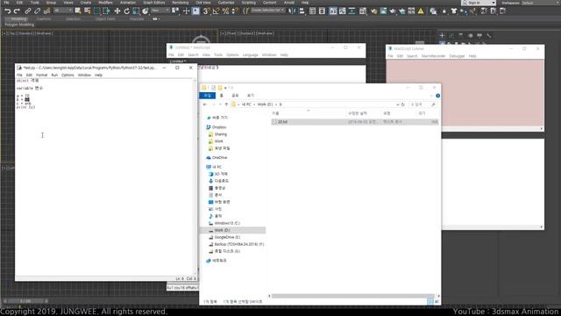Image resolution: width=561 pixels, height=316 pixels.
Task: Click the yellow warning triangle toolbar icon
Action: [421, 11]
